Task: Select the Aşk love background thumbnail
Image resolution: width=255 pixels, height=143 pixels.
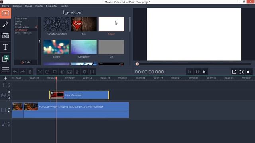Action: pos(84,24)
